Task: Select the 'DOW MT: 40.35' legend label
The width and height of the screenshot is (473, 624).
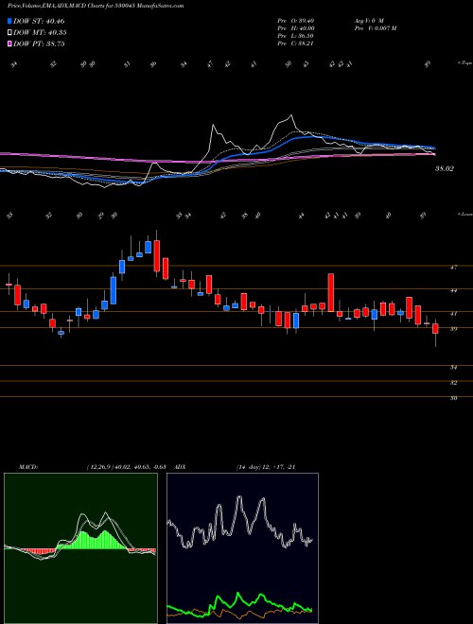Action: 40,33
